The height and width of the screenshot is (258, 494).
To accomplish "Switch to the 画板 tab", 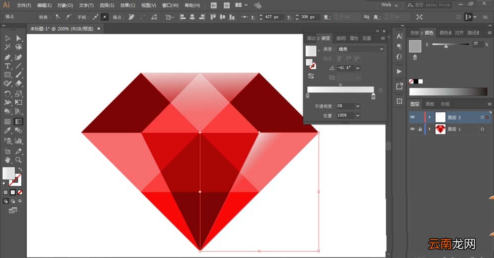I will pos(430,104).
